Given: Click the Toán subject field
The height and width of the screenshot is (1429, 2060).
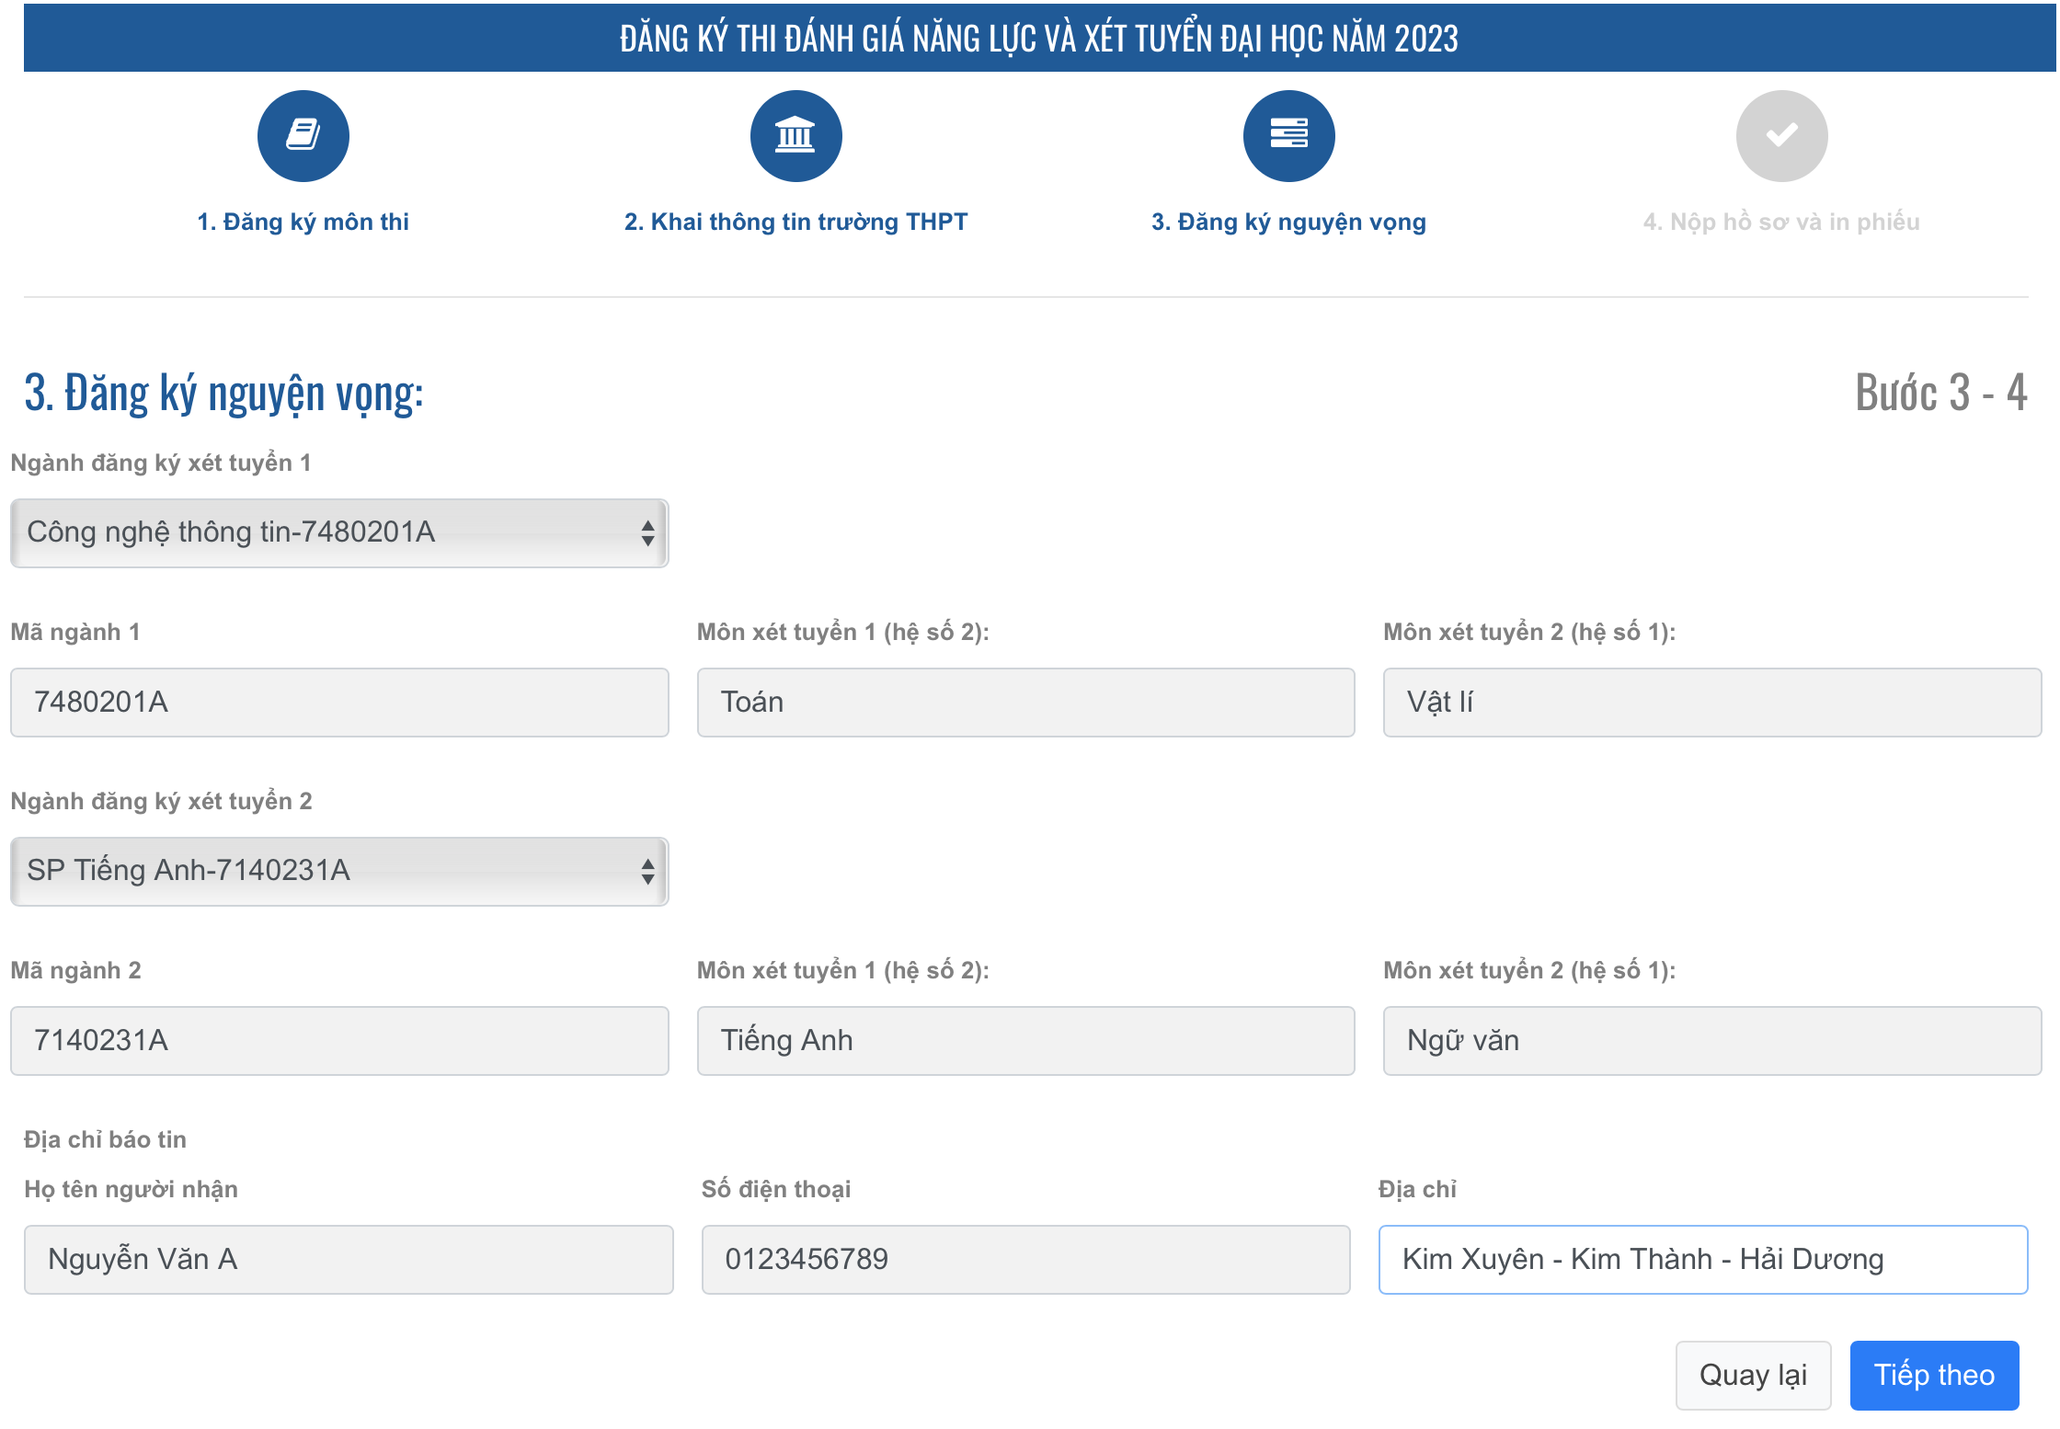Looking at the screenshot, I should [x=1025, y=702].
